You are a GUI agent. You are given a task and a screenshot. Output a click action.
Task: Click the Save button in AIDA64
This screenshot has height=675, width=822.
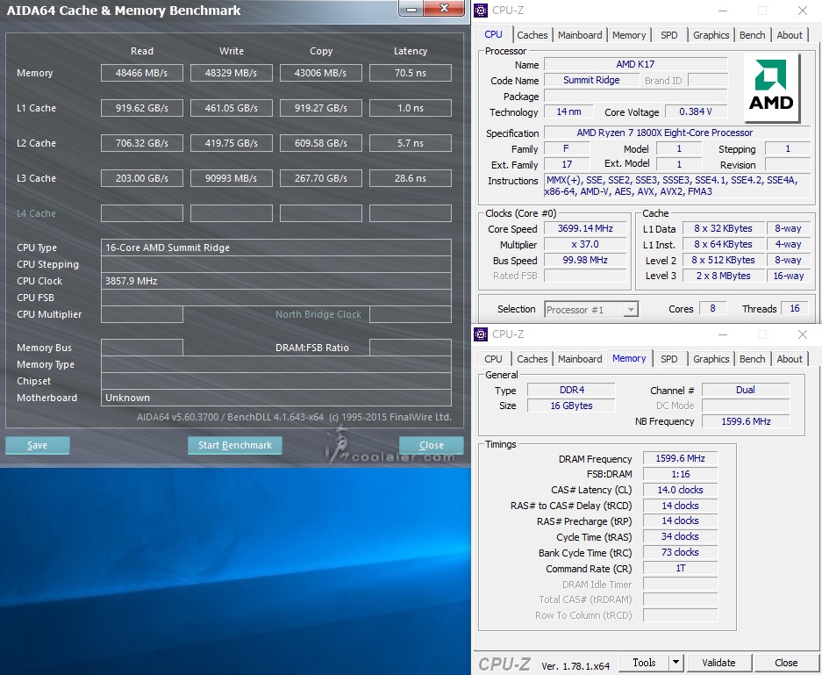tap(37, 445)
